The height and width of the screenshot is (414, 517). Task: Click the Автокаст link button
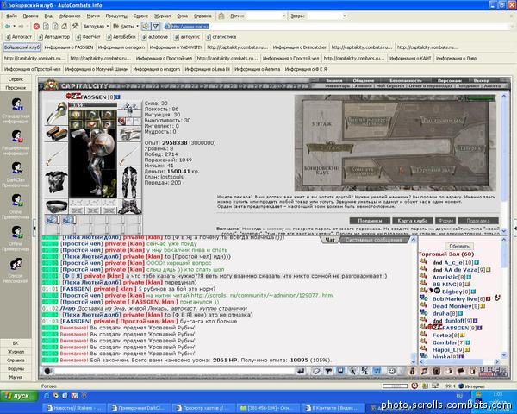click(19, 36)
